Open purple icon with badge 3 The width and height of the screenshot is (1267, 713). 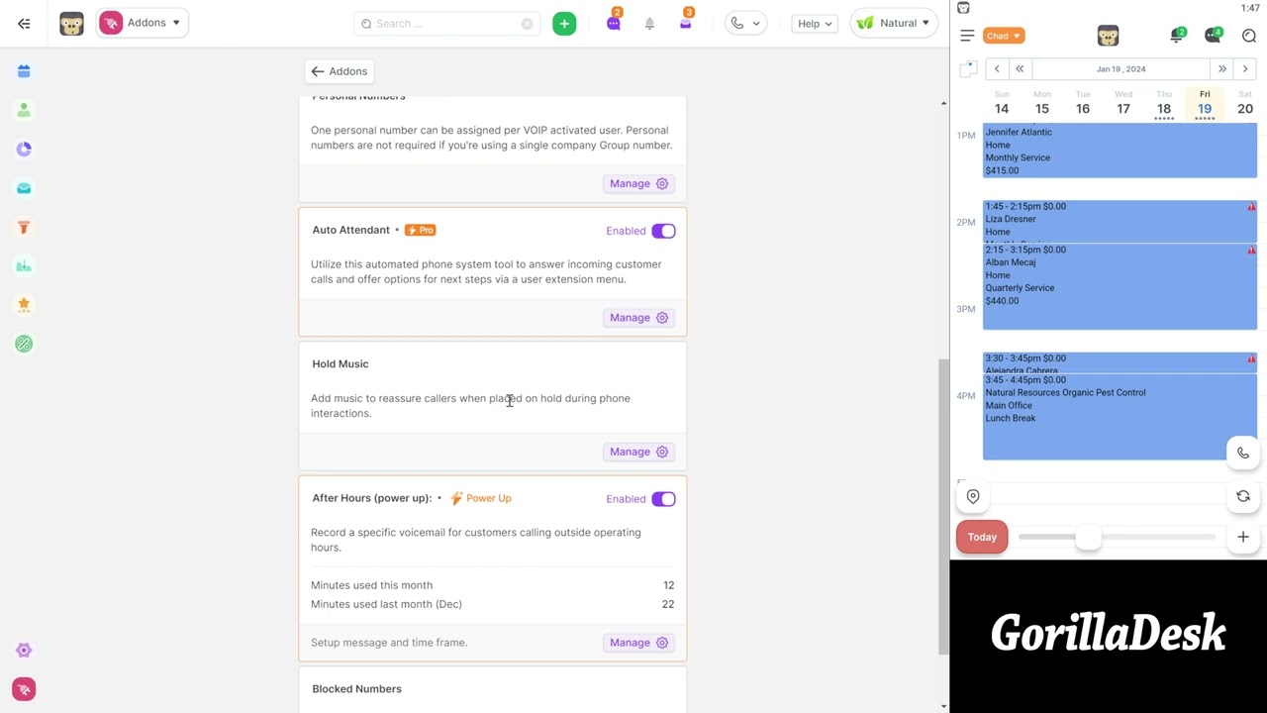tap(686, 22)
